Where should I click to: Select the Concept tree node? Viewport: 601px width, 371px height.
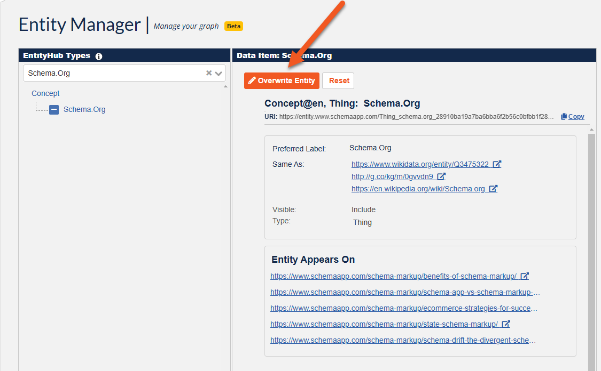(x=45, y=93)
